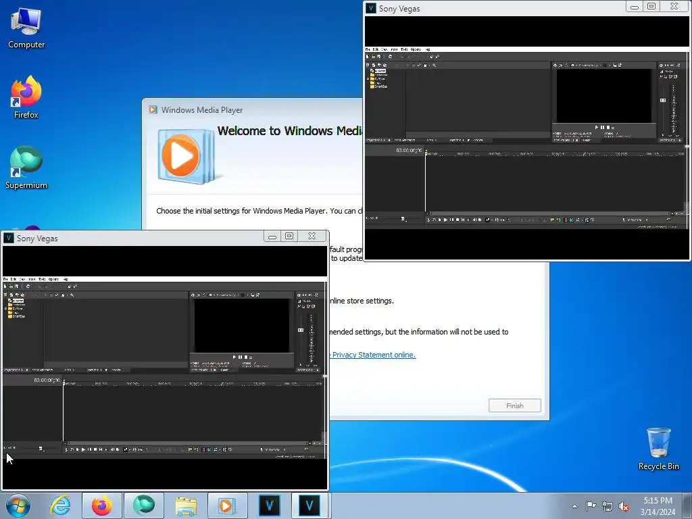692x519 pixels.
Task: Play preview in upper Sony Vegas preview pane
Action: [597, 128]
